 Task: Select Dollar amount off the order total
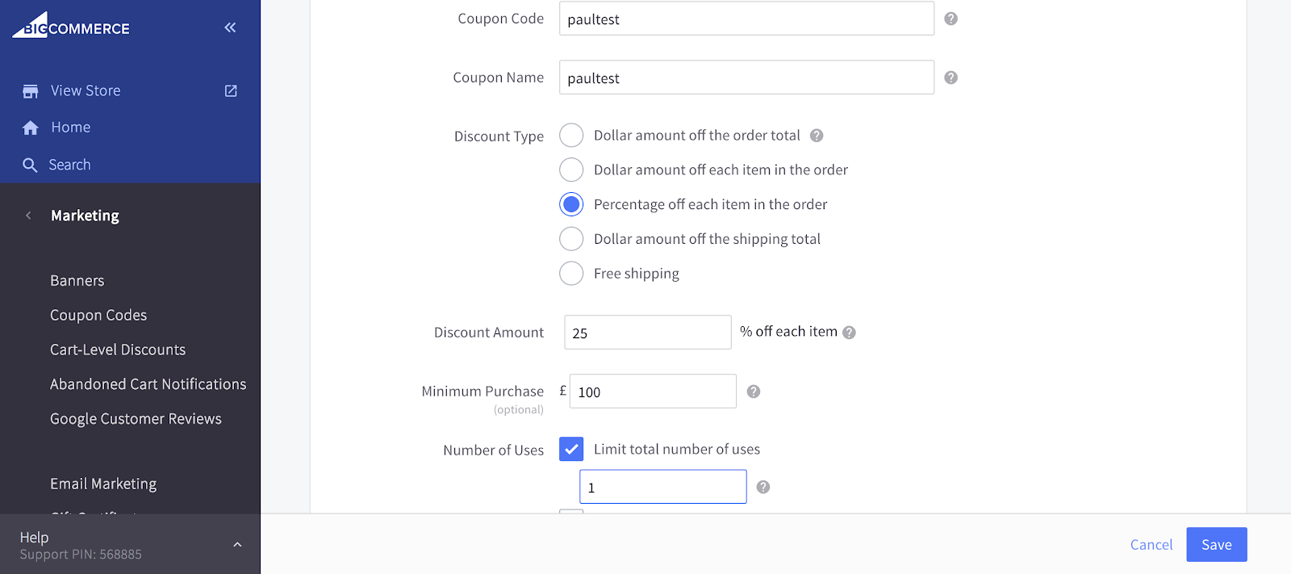point(571,136)
